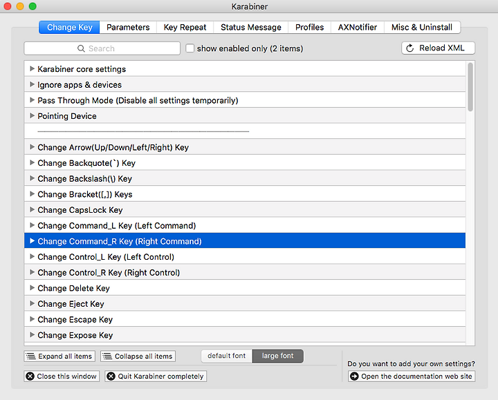Expand Pass Through Mode triangle
Viewport: 498px width, 400px height.
pos(32,100)
